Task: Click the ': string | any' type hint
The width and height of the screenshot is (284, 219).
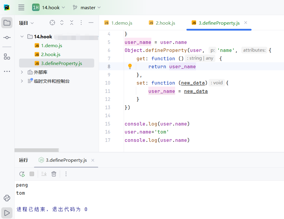Action: [x=200, y=58]
